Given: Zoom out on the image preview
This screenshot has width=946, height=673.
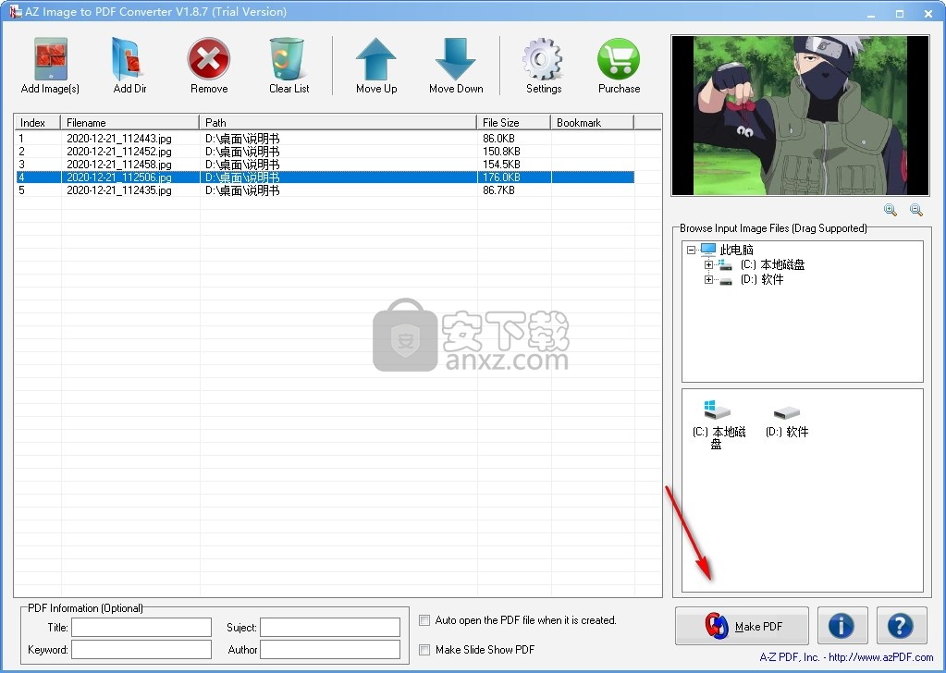Looking at the screenshot, I should 915,210.
